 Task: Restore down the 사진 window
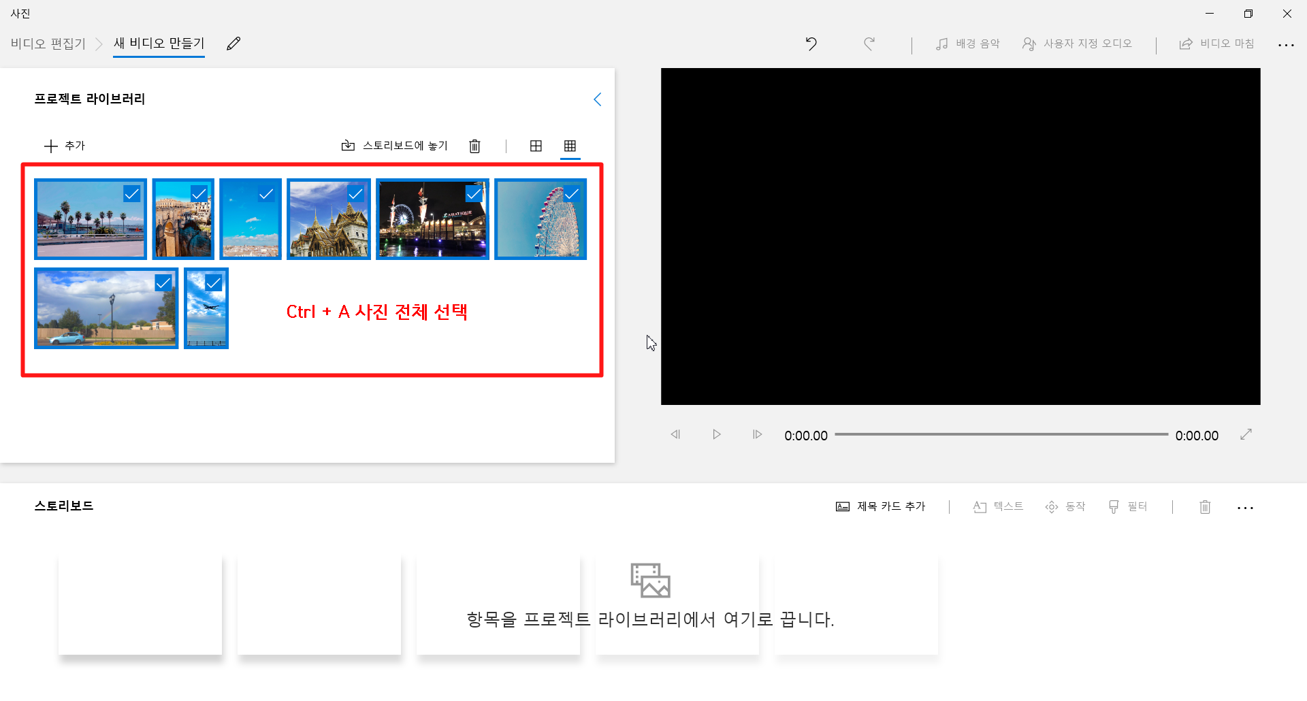(1248, 14)
